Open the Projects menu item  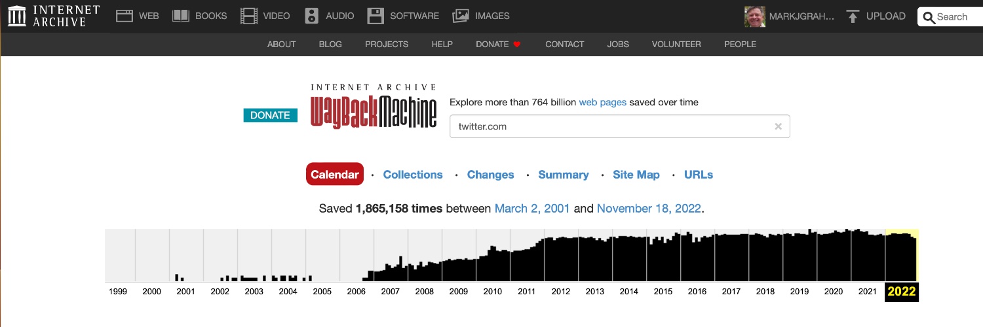tap(387, 44)
